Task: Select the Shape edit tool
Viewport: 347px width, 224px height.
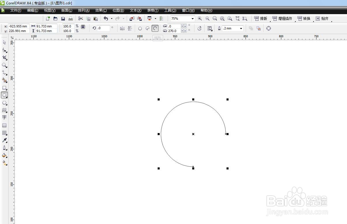Action: coord(4,50)
